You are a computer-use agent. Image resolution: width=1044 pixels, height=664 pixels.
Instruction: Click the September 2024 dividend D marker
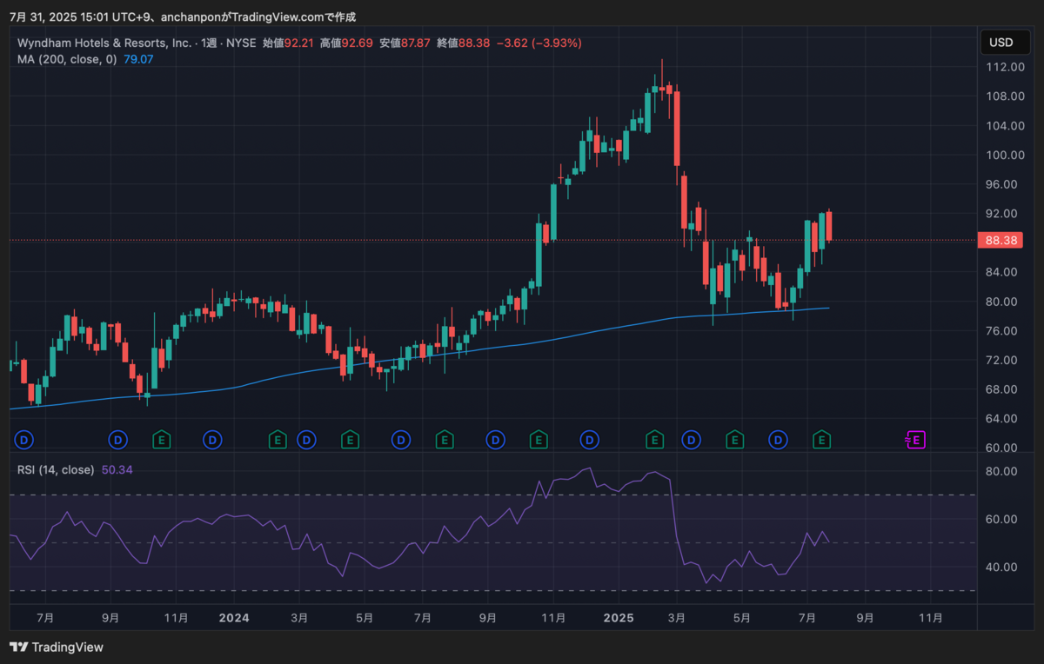pyautogui.click(x=495, y=440)
